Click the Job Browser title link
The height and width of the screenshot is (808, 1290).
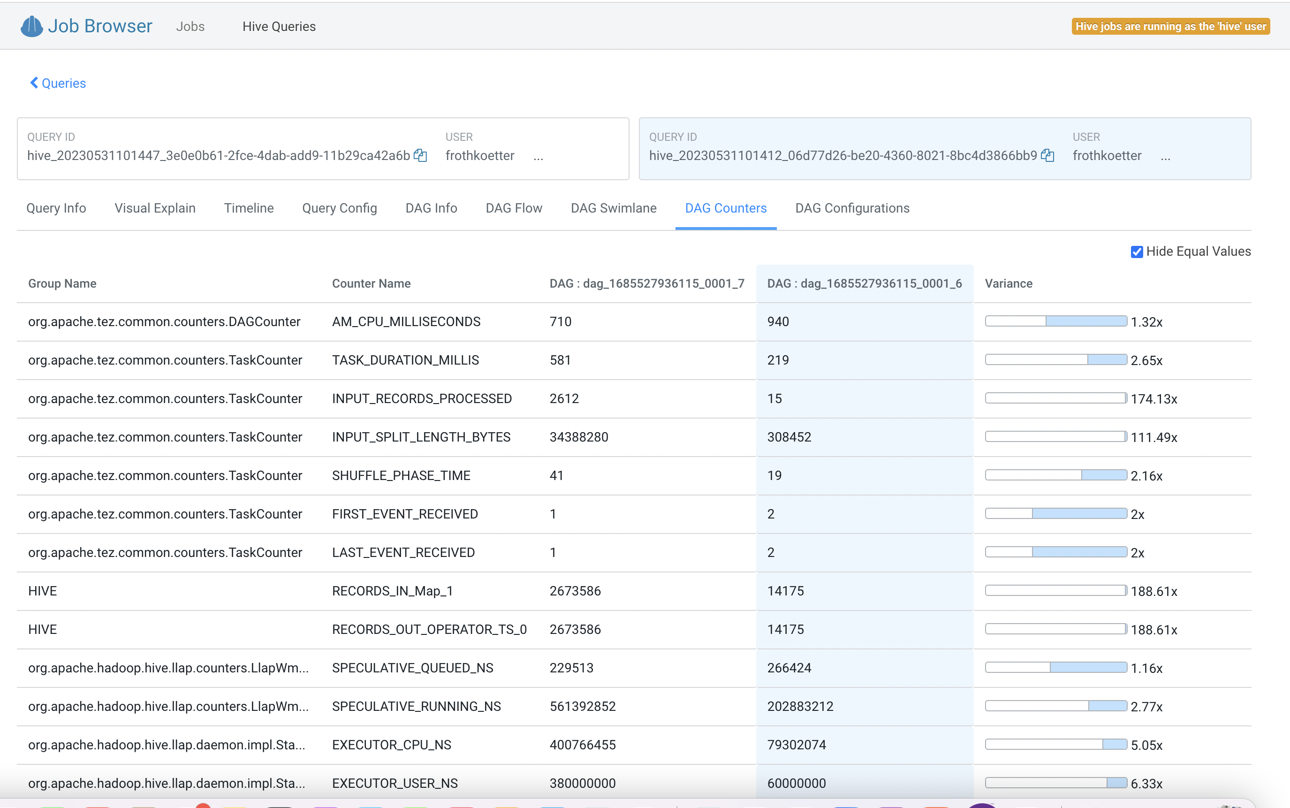tap(100, 26)
